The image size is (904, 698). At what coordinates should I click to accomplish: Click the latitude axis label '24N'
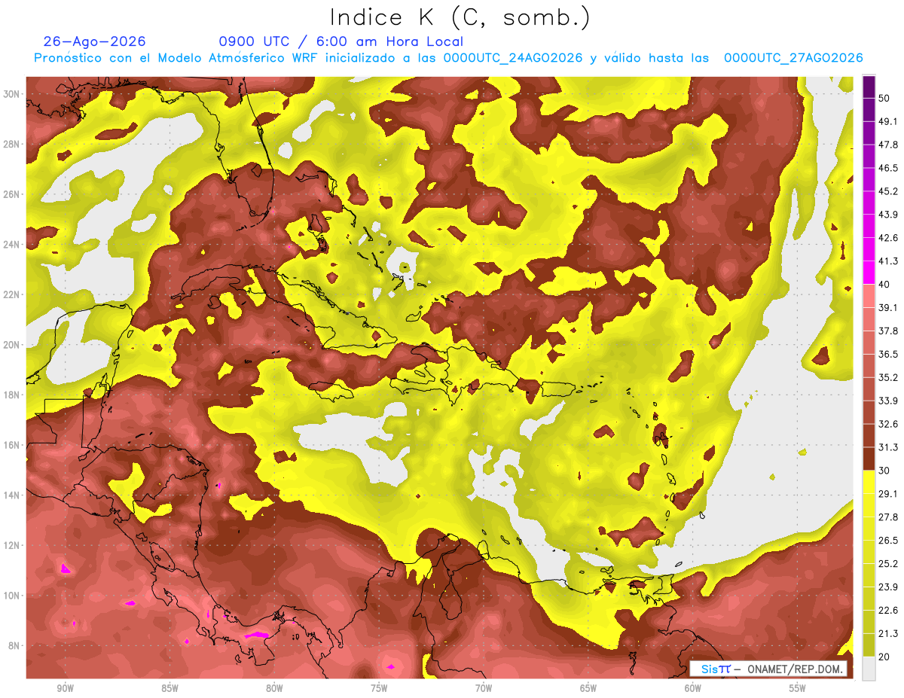pyautogui.click(x=13, y=245)
